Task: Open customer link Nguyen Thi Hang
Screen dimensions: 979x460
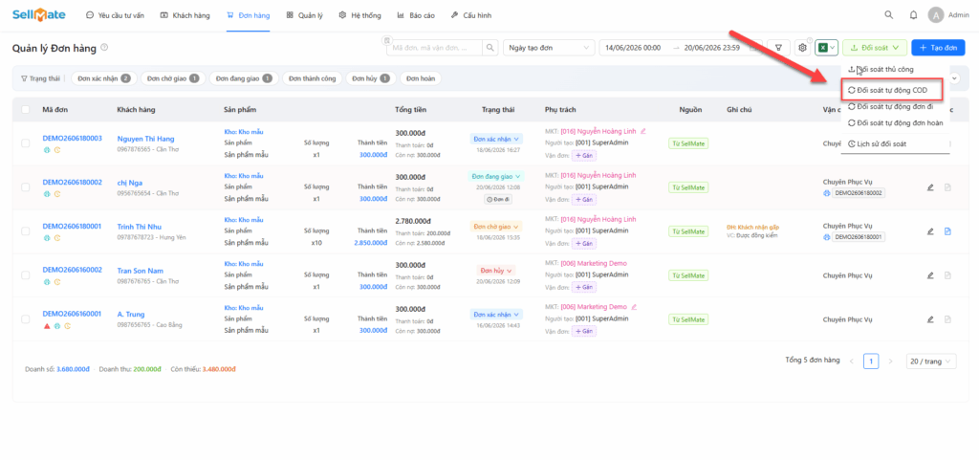Action: [145, 139]
